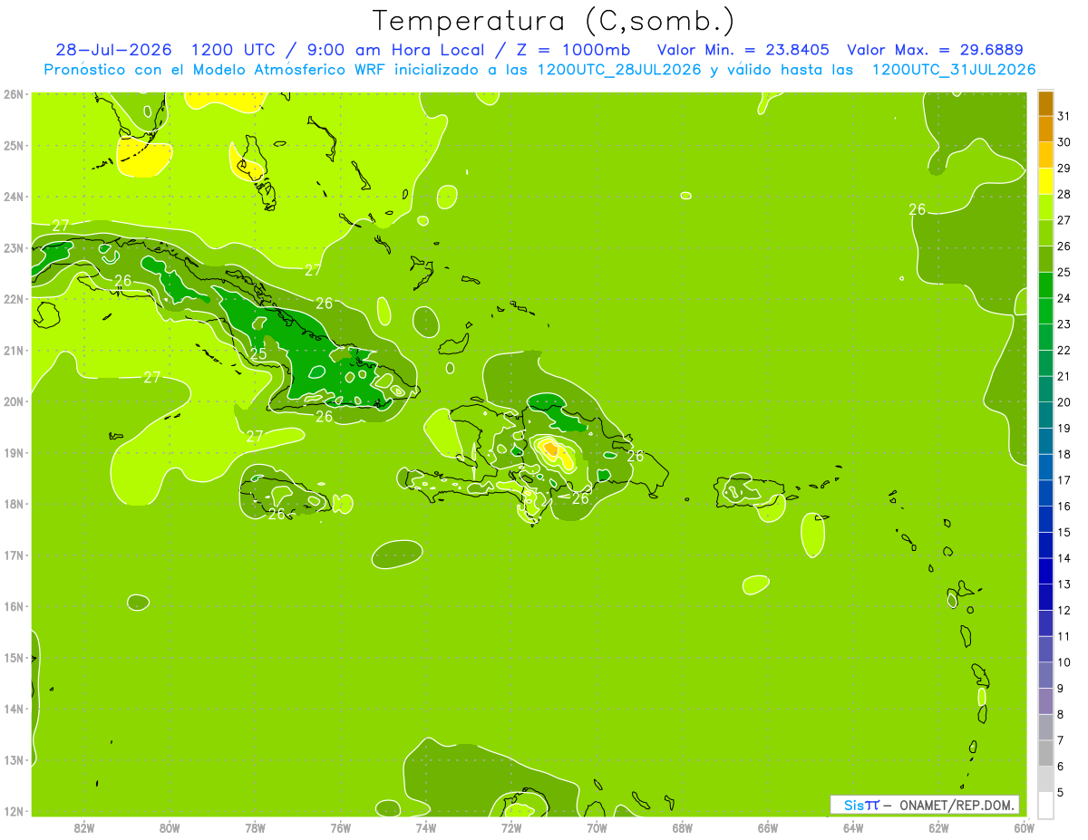Select the colorbar segment between 29 and 30

1045,155
